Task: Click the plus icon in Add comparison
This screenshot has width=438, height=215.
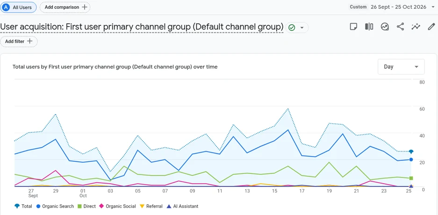Action: point(84,7)
